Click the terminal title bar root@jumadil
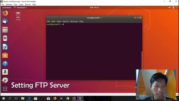The image size is (179, 101). click(x=94, y=18)
